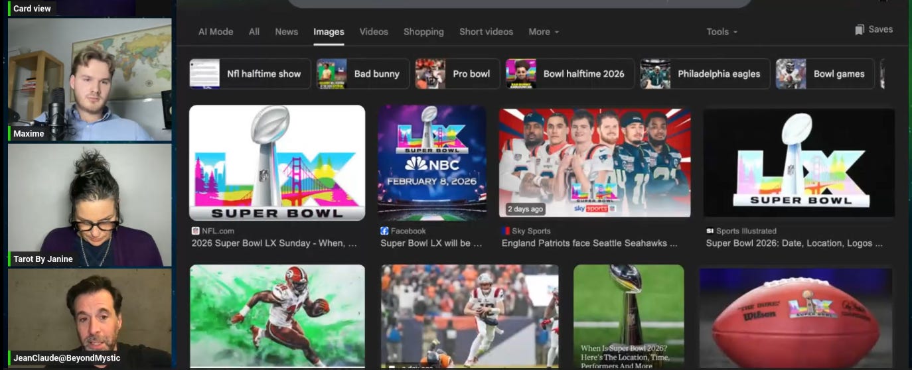Switch to the News tab

tap(287, 31)
